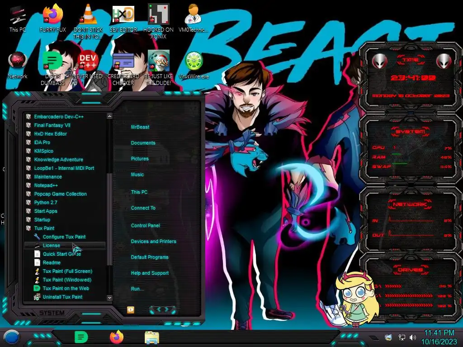The width and height of the screenshot is (463, 347).
Task: Click the Uninstall Tux Paint icon
Action: 37,297
